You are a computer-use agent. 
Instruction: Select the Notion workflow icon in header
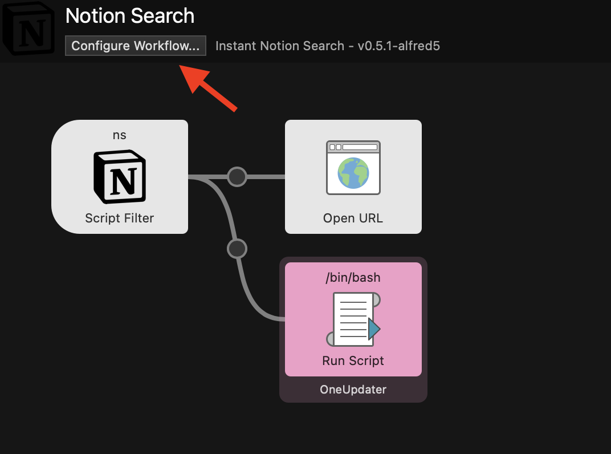coord(28,28)
